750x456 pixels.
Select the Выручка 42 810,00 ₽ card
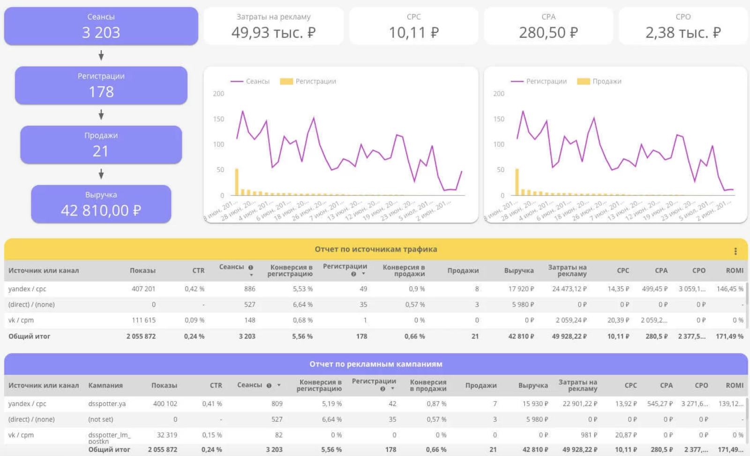[x=101, y=204]
